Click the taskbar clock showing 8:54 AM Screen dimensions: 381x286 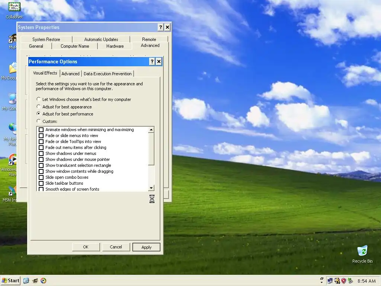point(366,281)
